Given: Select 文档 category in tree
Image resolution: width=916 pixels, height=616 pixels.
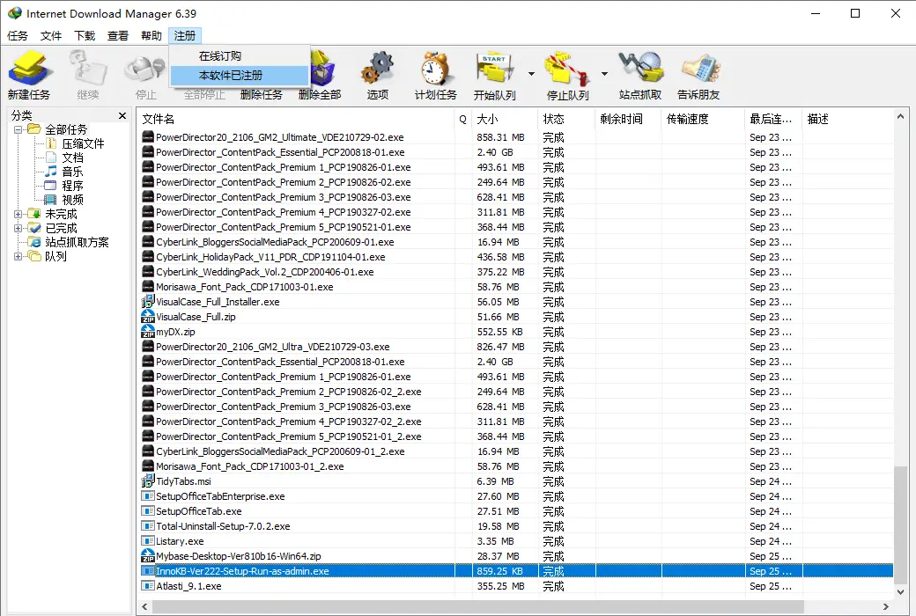Looking at the screenshot, I should pyautogui.click(x=73, y=158).
